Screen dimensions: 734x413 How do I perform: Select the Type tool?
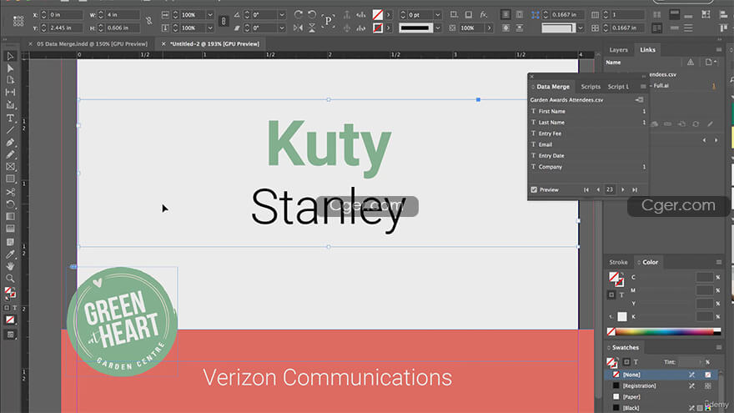tap(10, 118)
